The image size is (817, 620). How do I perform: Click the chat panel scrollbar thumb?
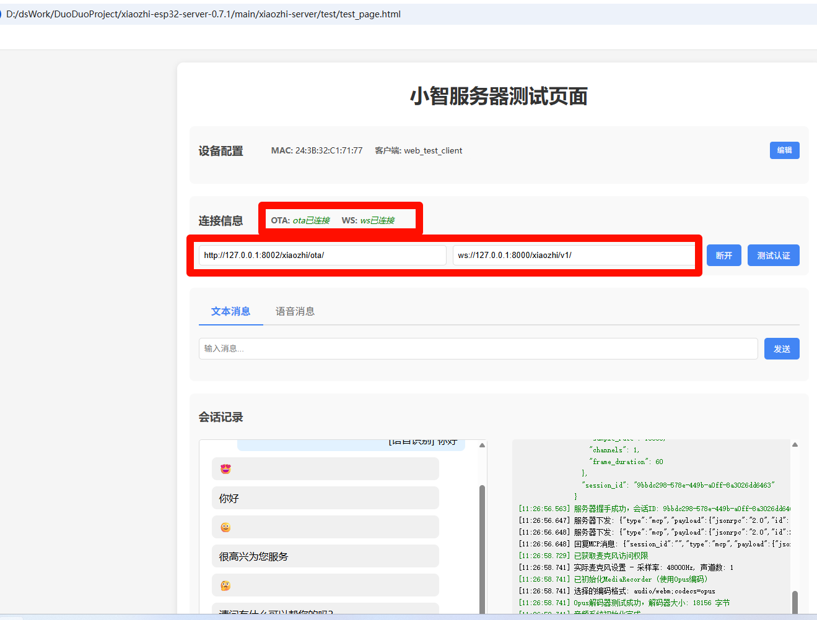point(482,549)
